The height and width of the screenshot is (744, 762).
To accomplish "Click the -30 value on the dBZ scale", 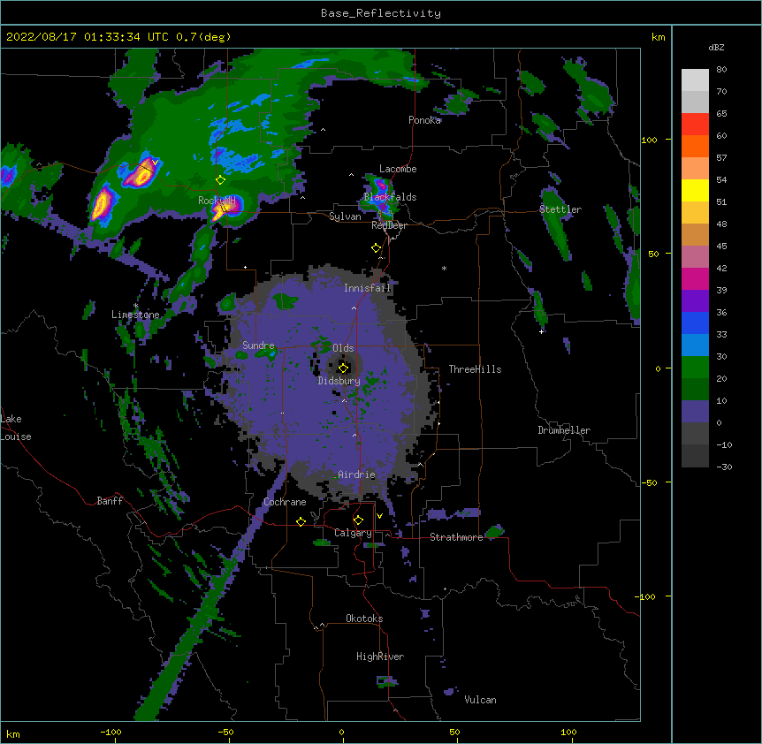I will (724, 467).
